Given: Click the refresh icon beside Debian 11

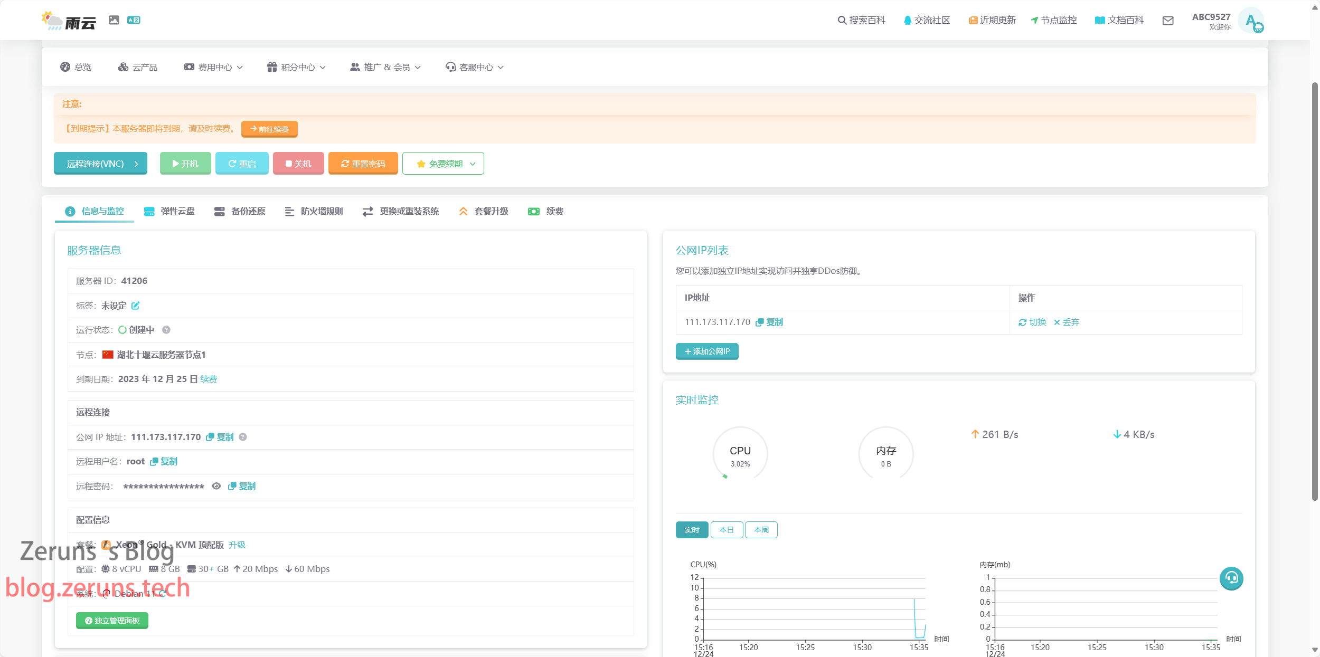Looking at the screenshot, I should (x=163, y=594).
